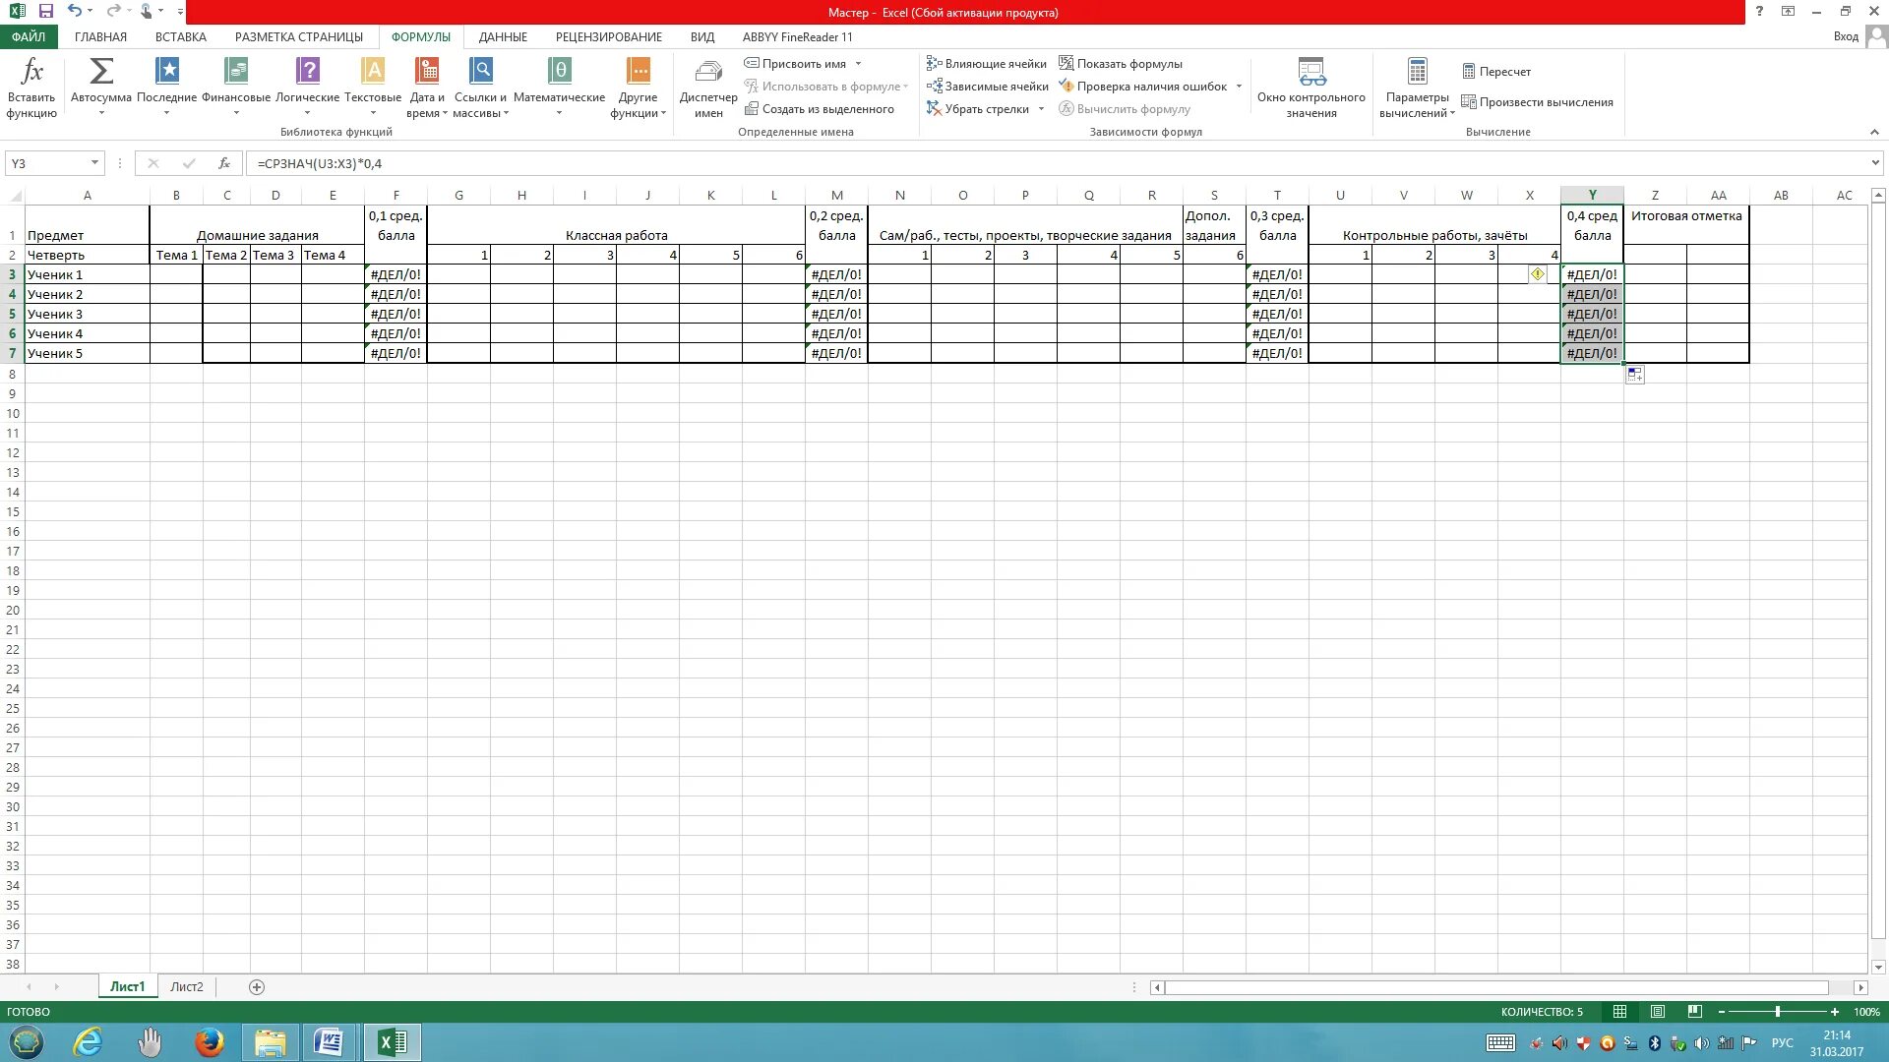Open the ФАЙЛ tab
The width and height of the screenshot is (1889, 1062).
click(x=29, y=36)
